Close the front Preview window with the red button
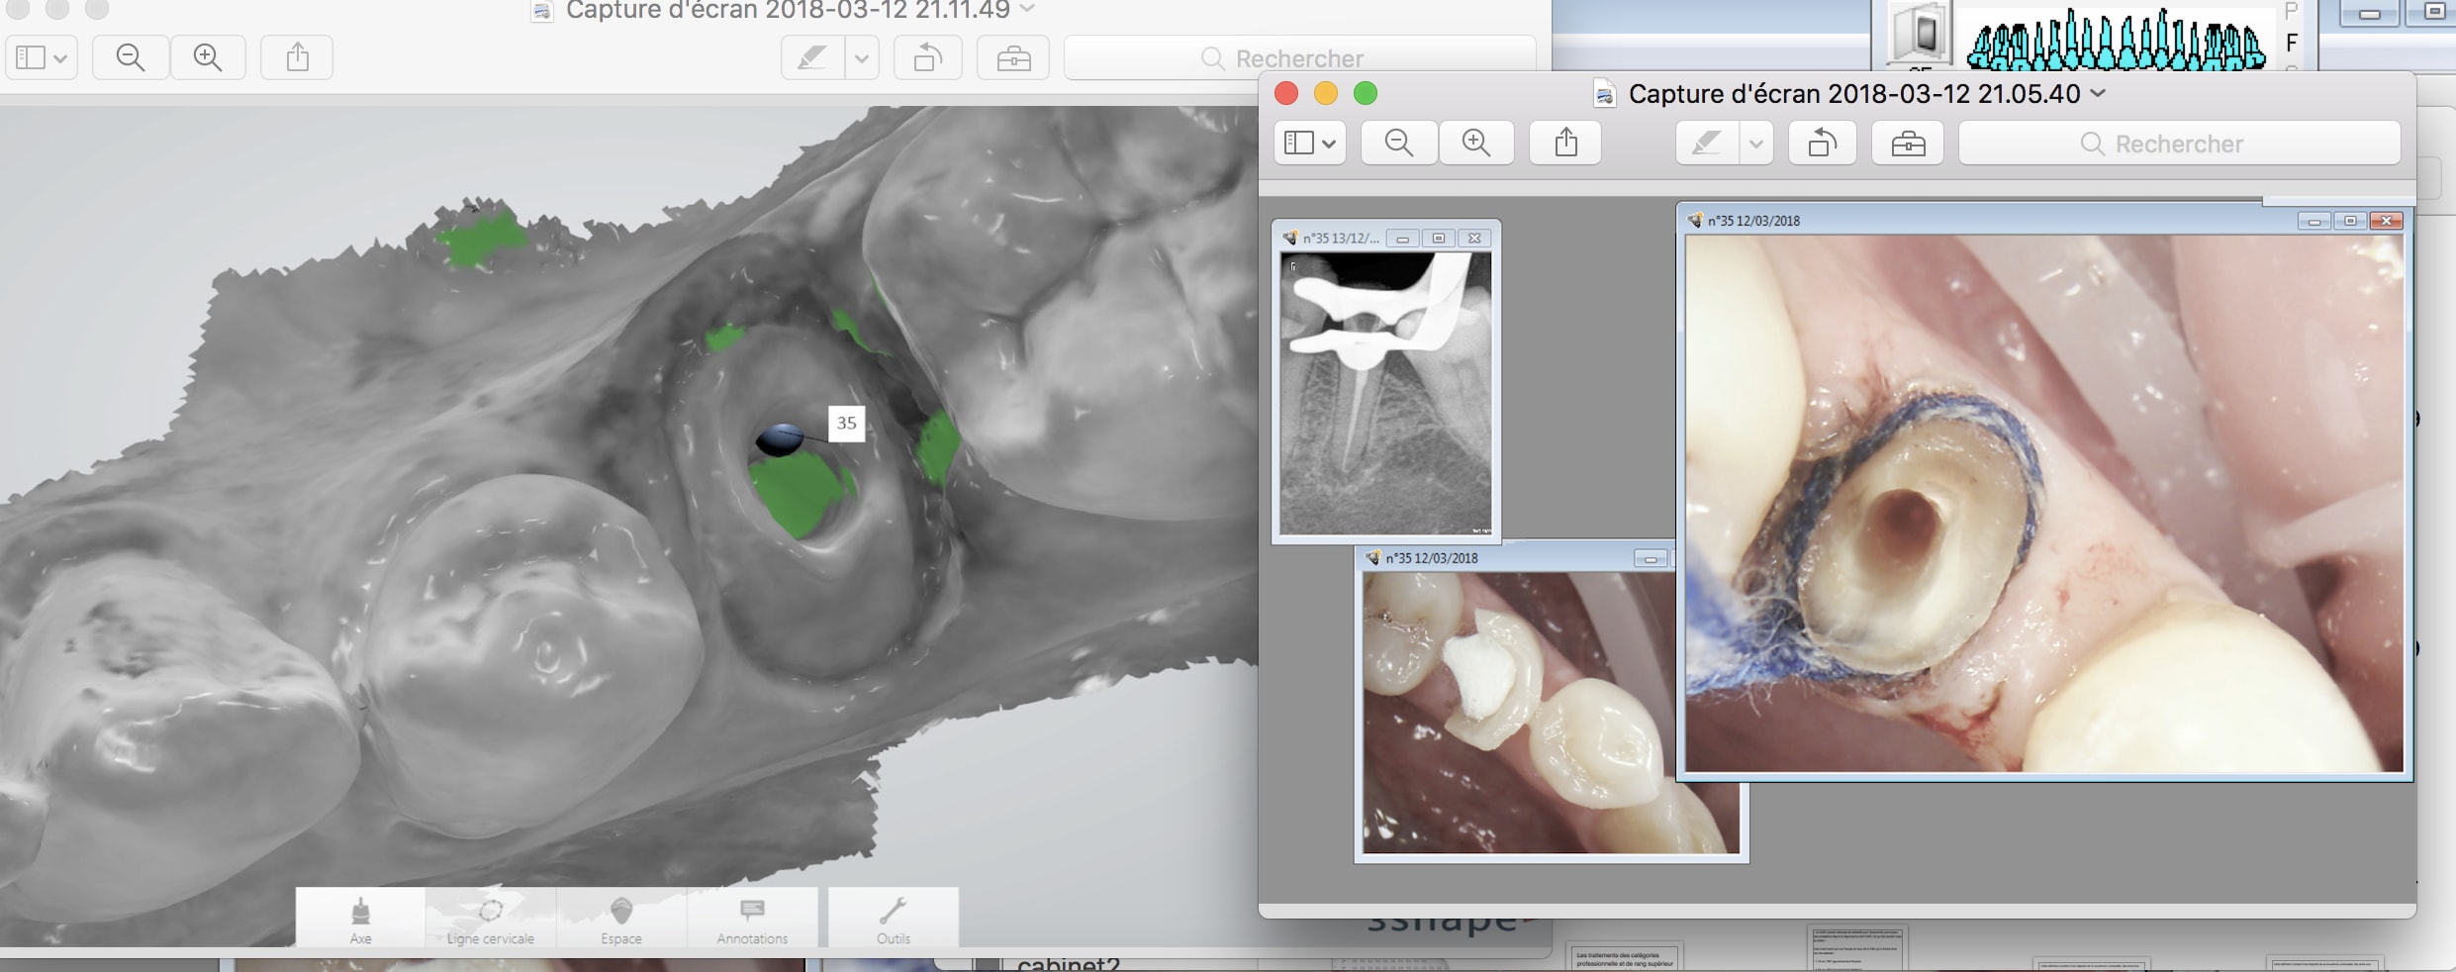2456x972 pixels. [x=1286, y=93]
